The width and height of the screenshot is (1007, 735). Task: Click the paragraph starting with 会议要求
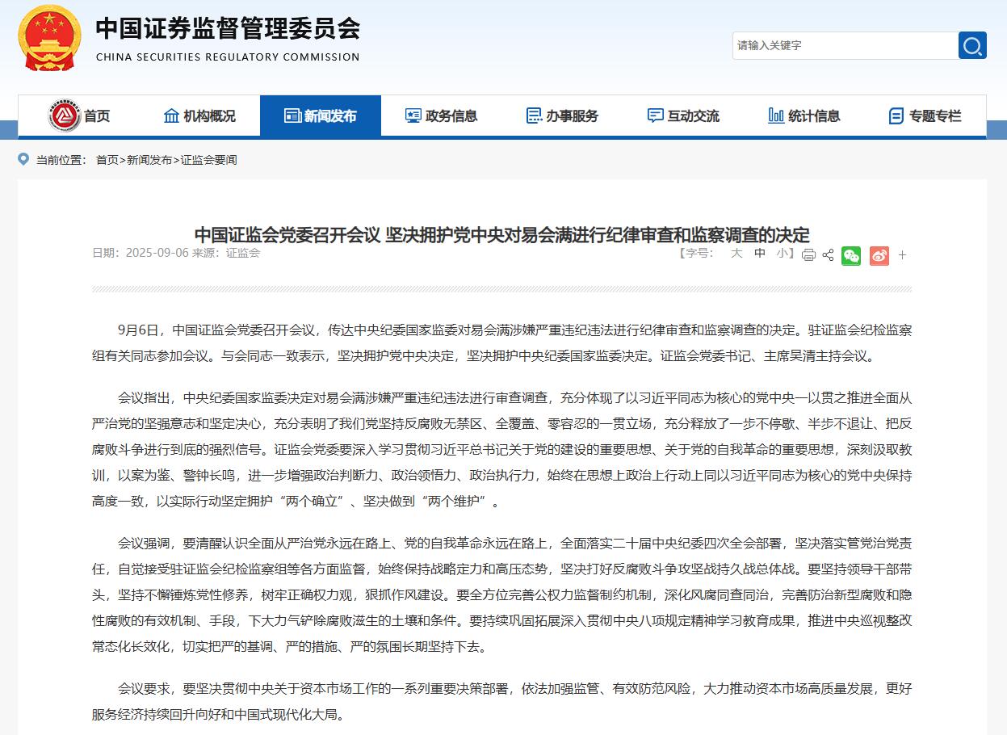(x=501, y=701)
